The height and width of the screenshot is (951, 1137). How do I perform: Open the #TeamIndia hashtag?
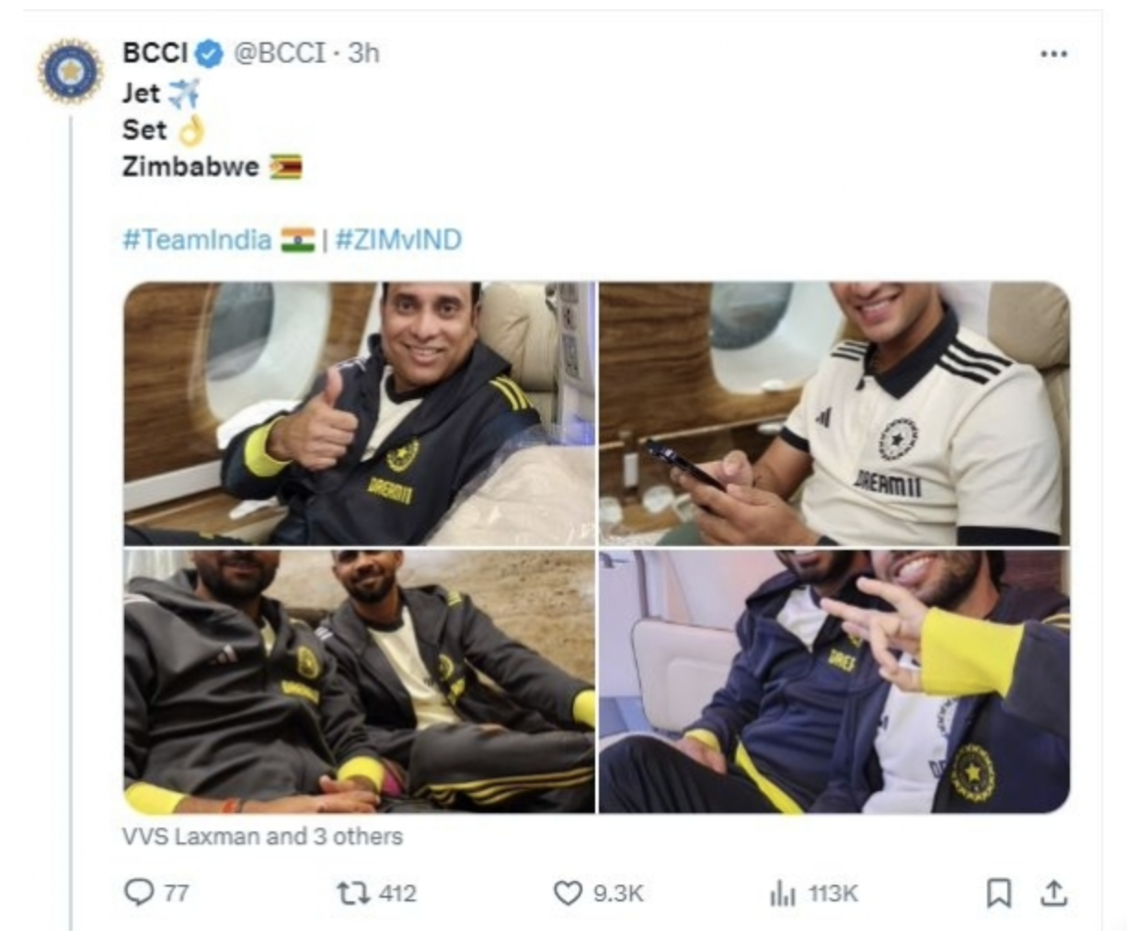coord(197,240)
